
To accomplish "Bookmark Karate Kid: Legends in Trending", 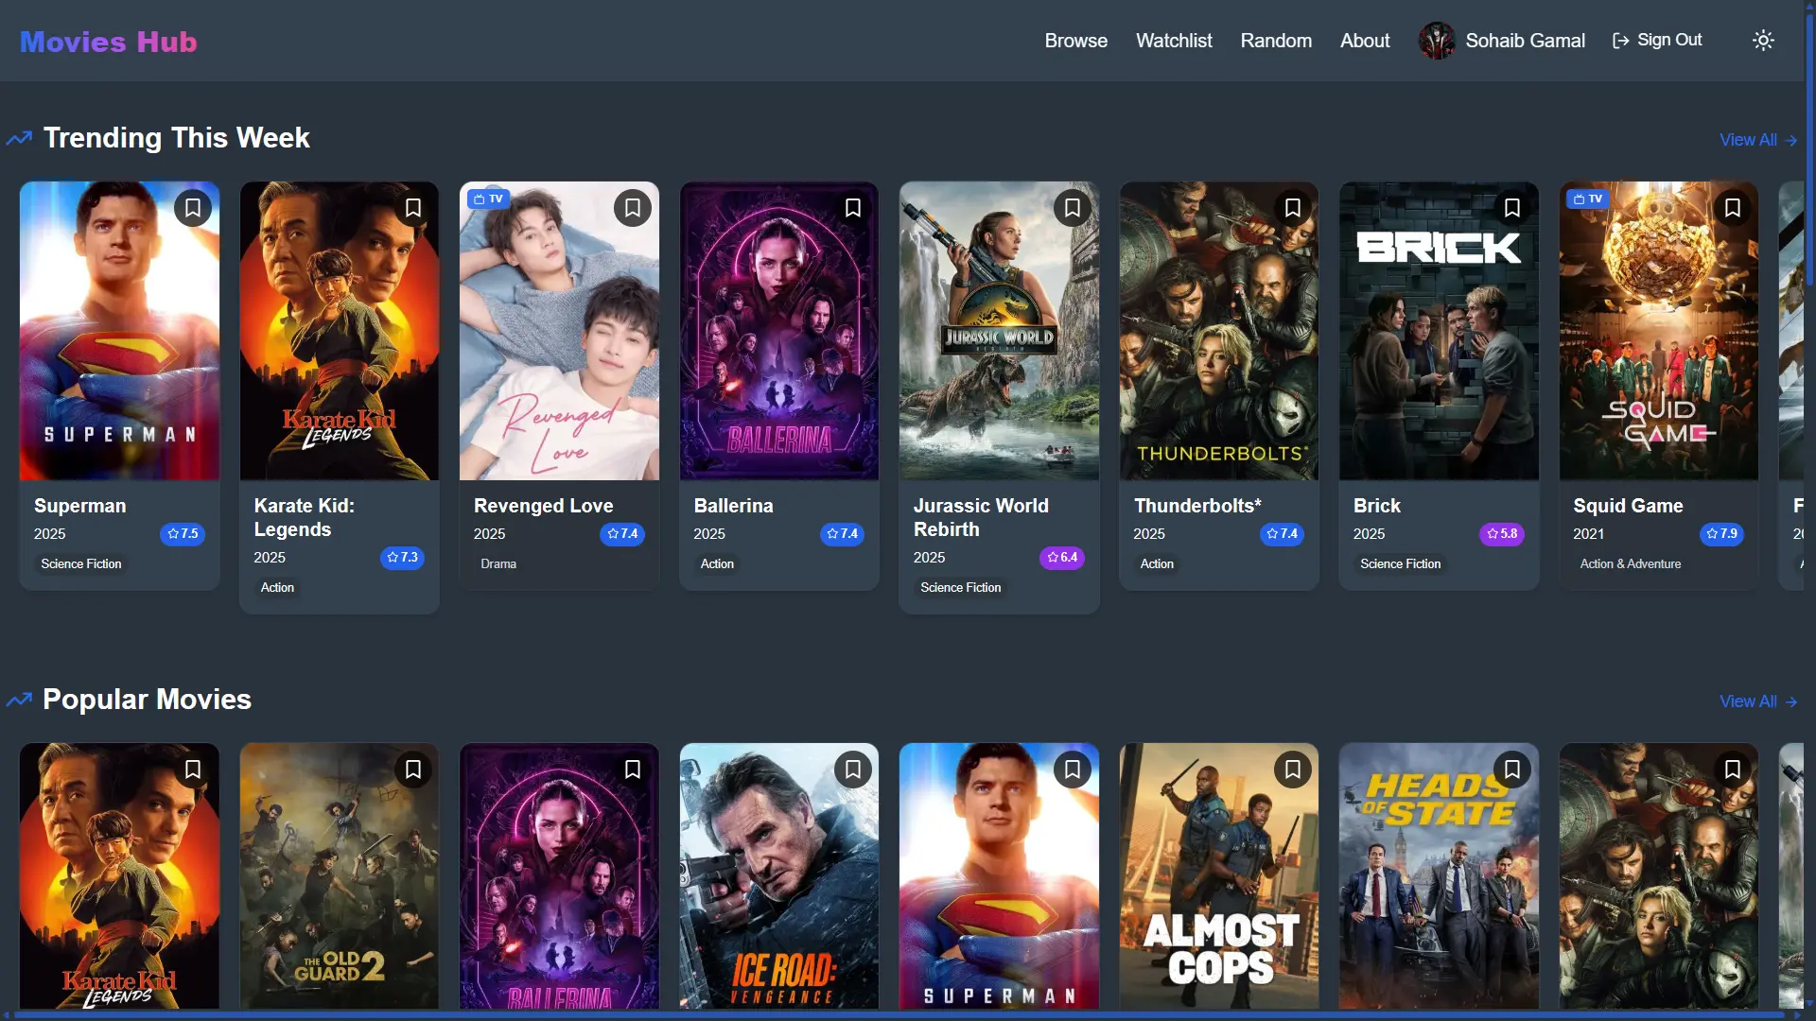I will coord(413,208).
